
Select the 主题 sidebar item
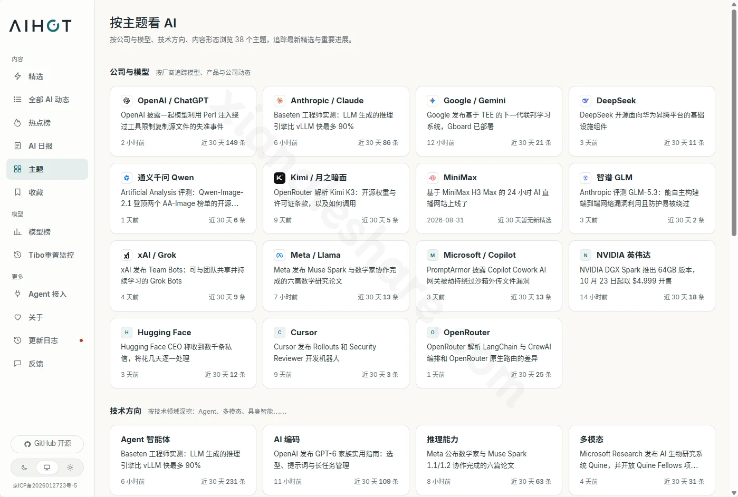[47, 169]
